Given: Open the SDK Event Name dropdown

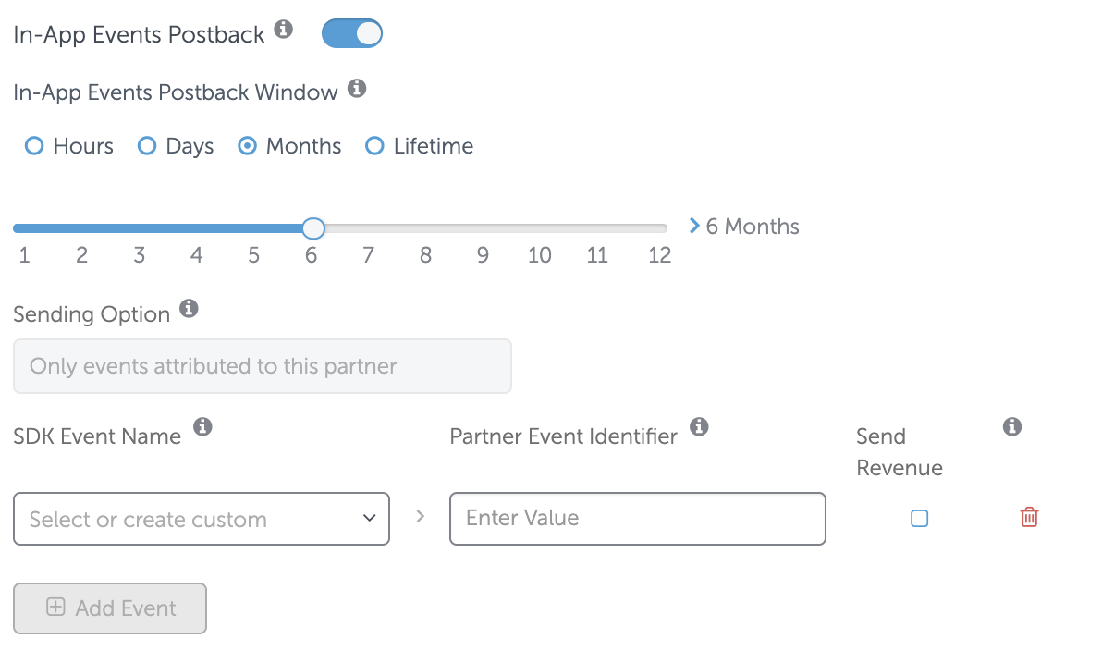Looking at the screenshot, I should coord(201,519).
